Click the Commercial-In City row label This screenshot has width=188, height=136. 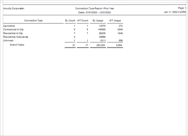pyautogui.click(x=13, y=29)
